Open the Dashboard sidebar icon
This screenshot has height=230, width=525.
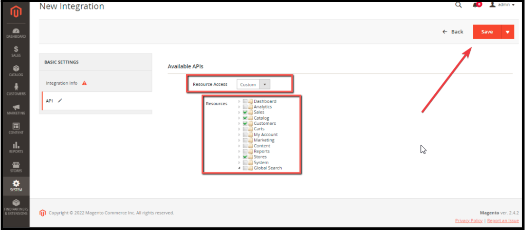click(x=16, y=33)
